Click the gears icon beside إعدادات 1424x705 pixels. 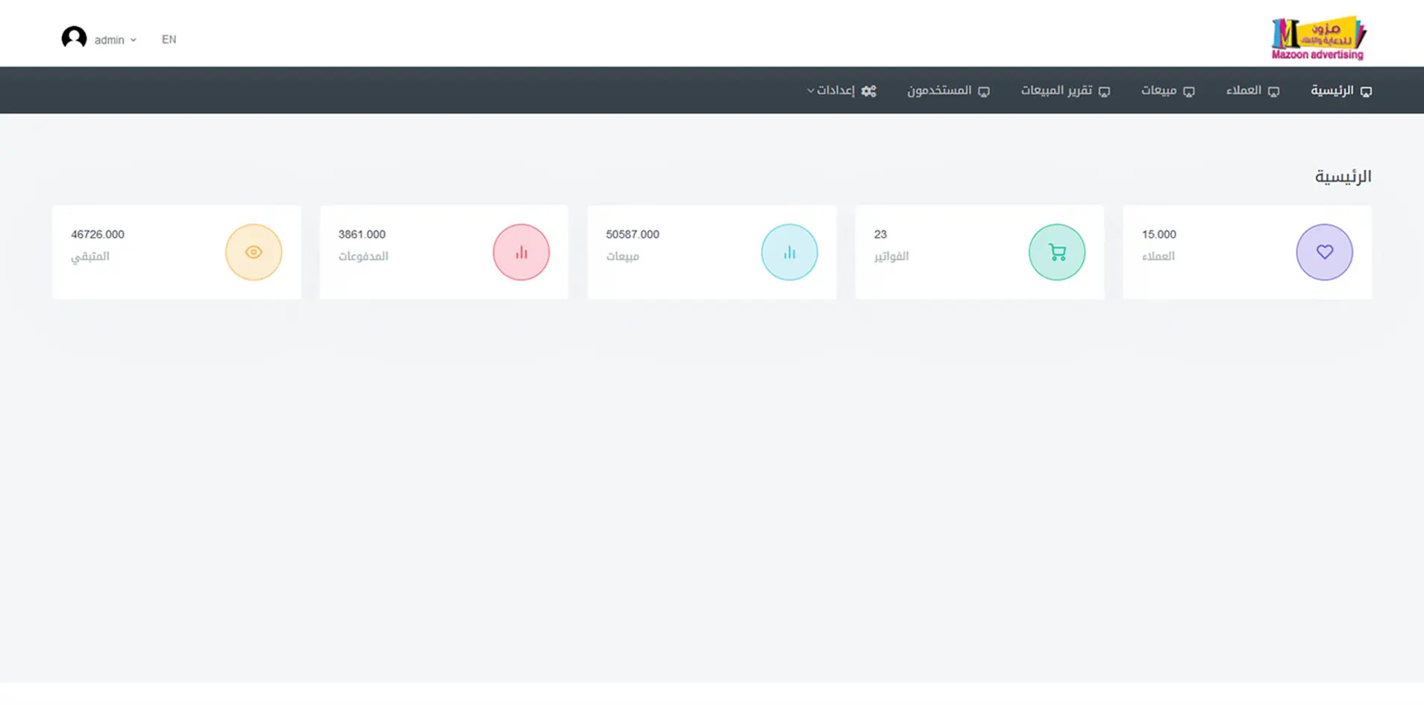(868, 91)
